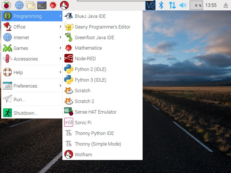The height and width of the screenshot is (173, 231).
Task: Open the web browser globe in taskbar
Action: [19, 5]
